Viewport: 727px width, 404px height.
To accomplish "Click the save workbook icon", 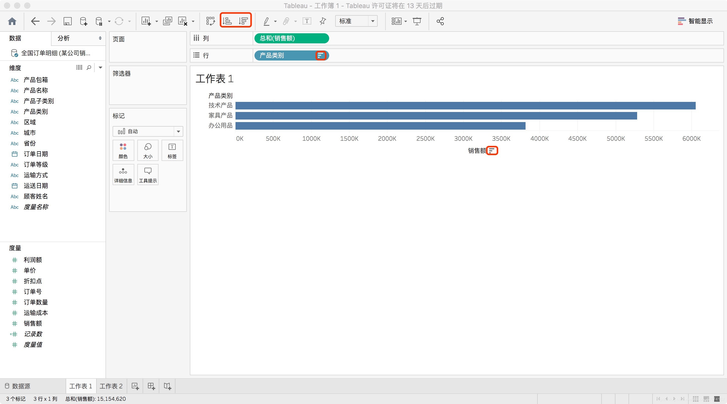I will pyautogui.click(x=67, y=21).
